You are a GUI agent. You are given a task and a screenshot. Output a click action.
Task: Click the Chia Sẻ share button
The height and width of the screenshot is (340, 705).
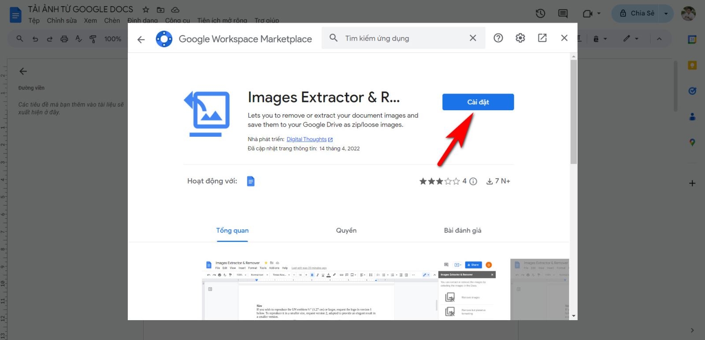pyautogui.click(x=637, y=14)
